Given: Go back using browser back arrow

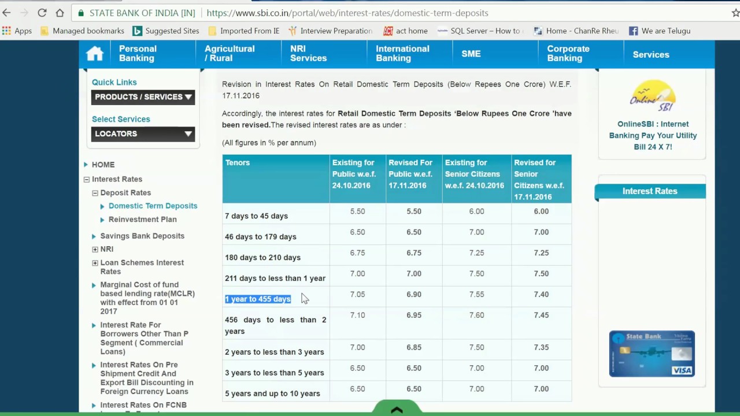Looking at the screenshot, I should pyautogui.click(x=7, y=13).
